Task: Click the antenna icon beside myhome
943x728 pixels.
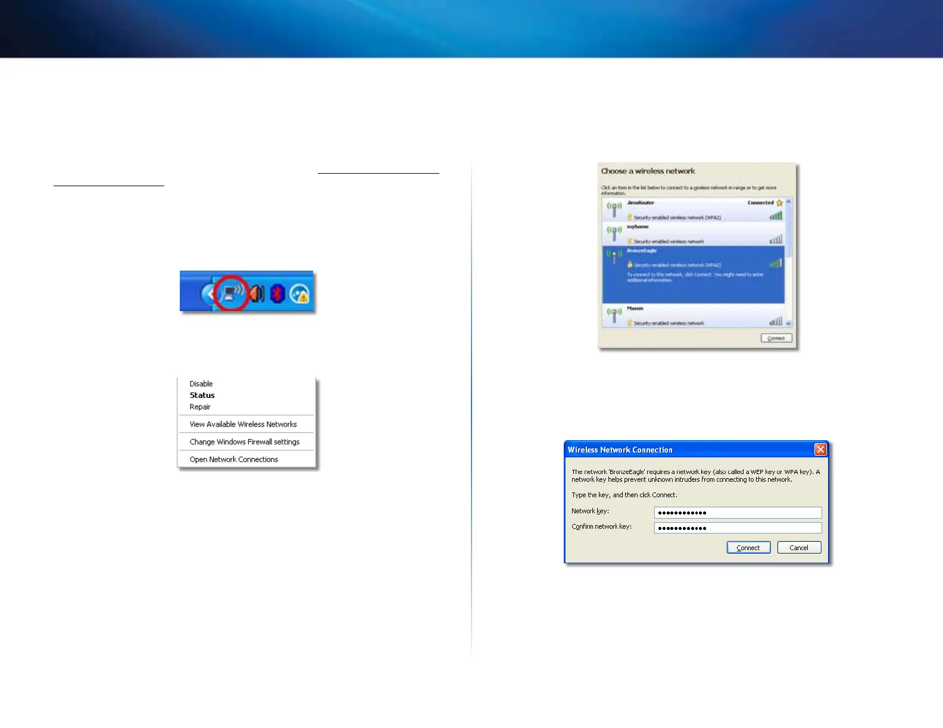Action: [x=614, y=233]
